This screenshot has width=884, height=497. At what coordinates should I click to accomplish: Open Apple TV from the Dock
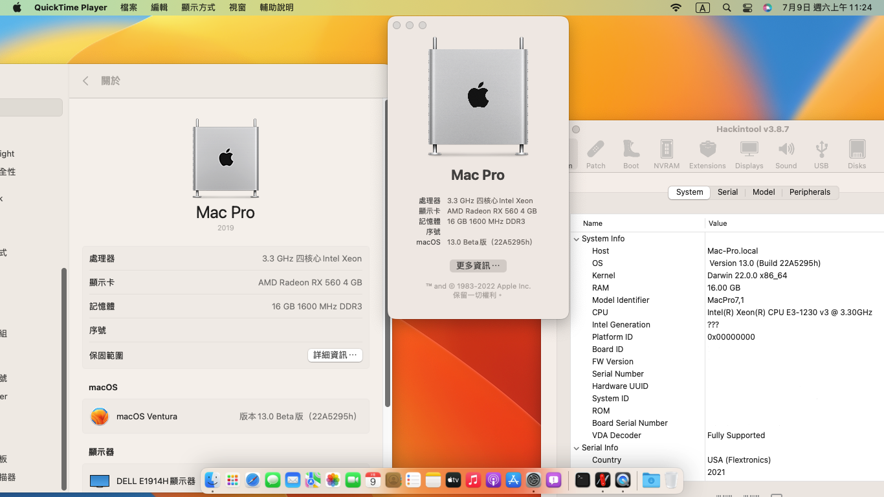pyautogui.click(x=453, y=480)
